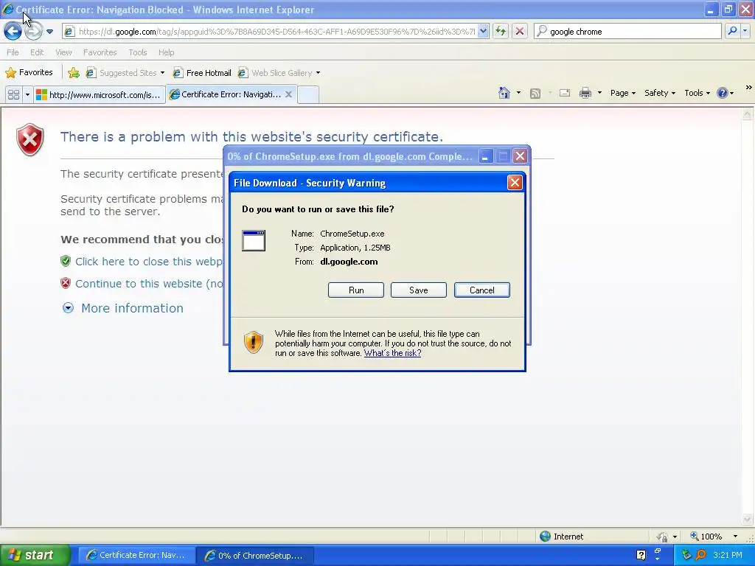Click Continue to this website link
Screen dimensions: 755x566
point(149,284)
